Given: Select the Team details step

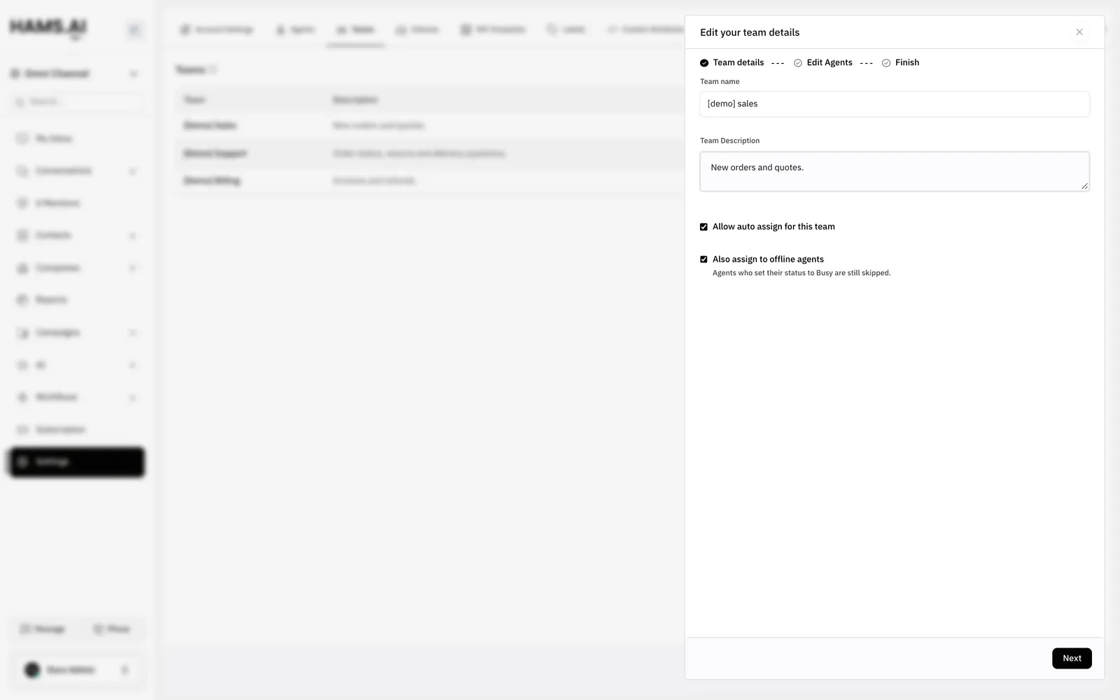Looking at the screenshot, I should 732,62.
